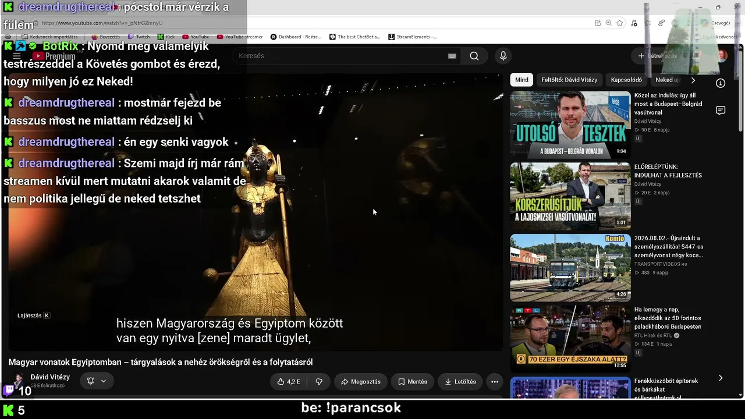This screenshot has width=745, height=419.
Task: Open the Kick bookmark in favorites bar
Action: coord(166,37)
